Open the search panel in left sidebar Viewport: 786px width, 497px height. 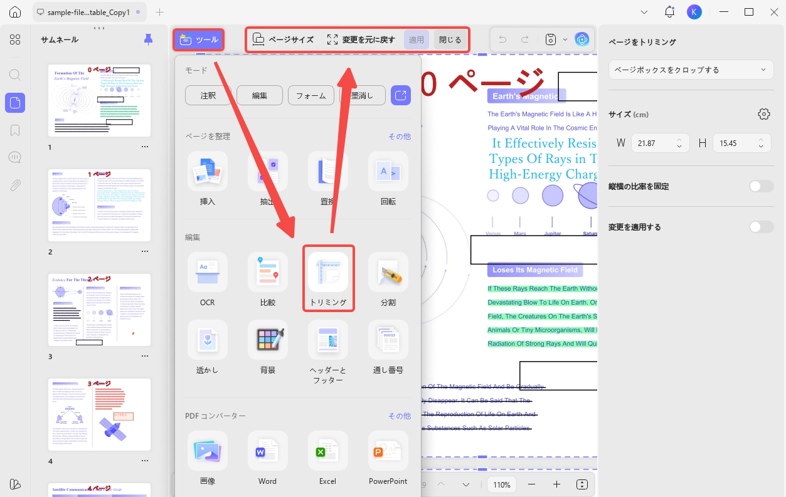pos(15,75)
